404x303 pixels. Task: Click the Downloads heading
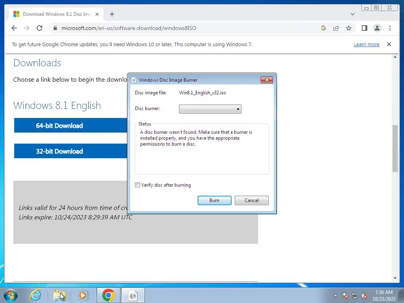(37, 63)
